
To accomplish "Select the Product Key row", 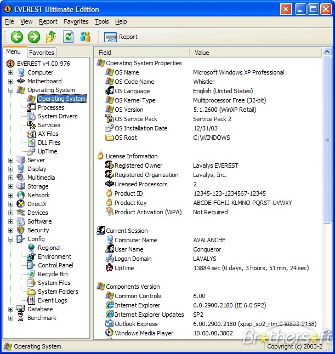I will pos(208,203).
